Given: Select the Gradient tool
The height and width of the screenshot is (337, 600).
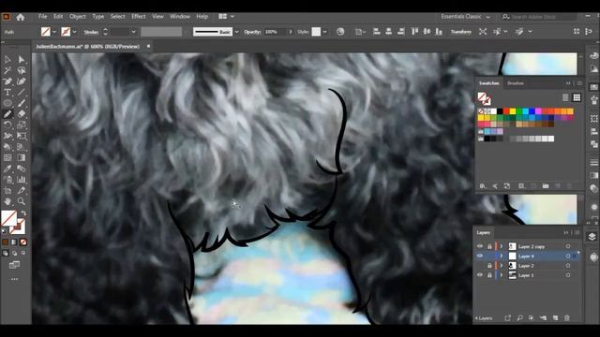Looking at the screenshot, I should [22, 158].
